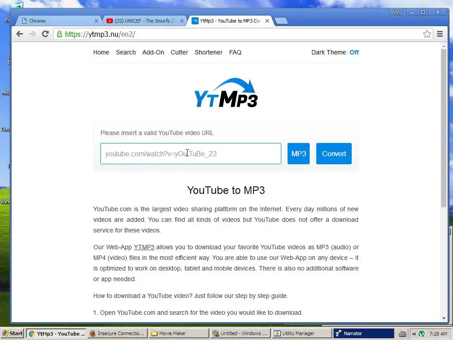Close the Chrome tab

coord(96,21)
